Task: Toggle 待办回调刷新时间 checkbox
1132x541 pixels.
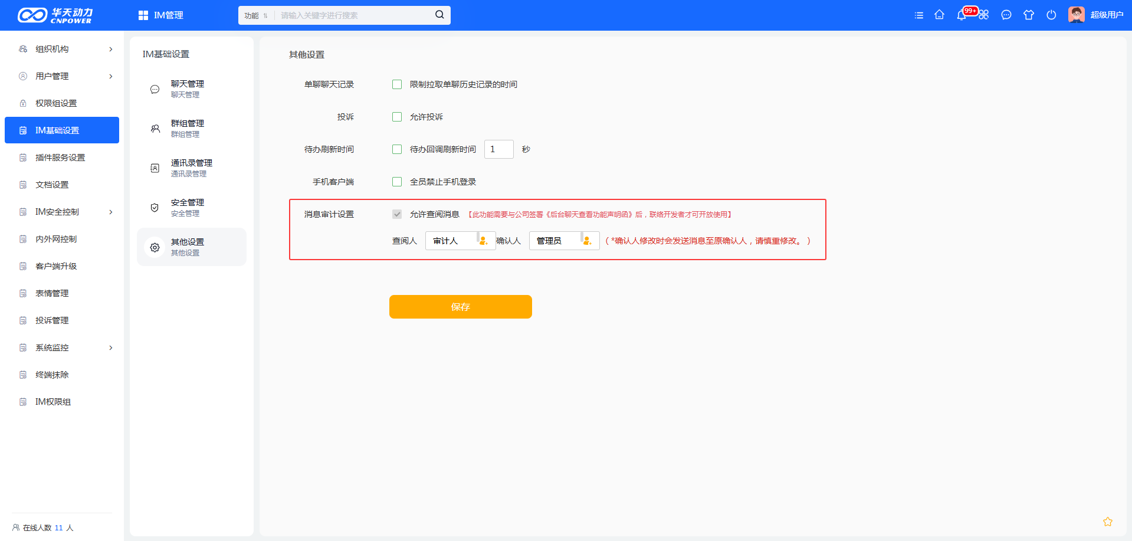Action: 397,149
